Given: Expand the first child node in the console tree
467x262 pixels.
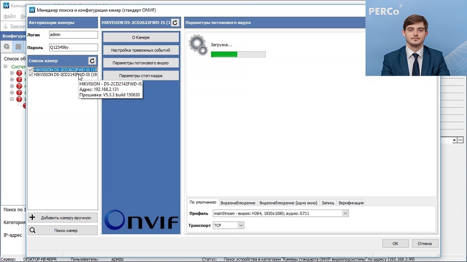Looking at the screenshot, I should [12, 73].
